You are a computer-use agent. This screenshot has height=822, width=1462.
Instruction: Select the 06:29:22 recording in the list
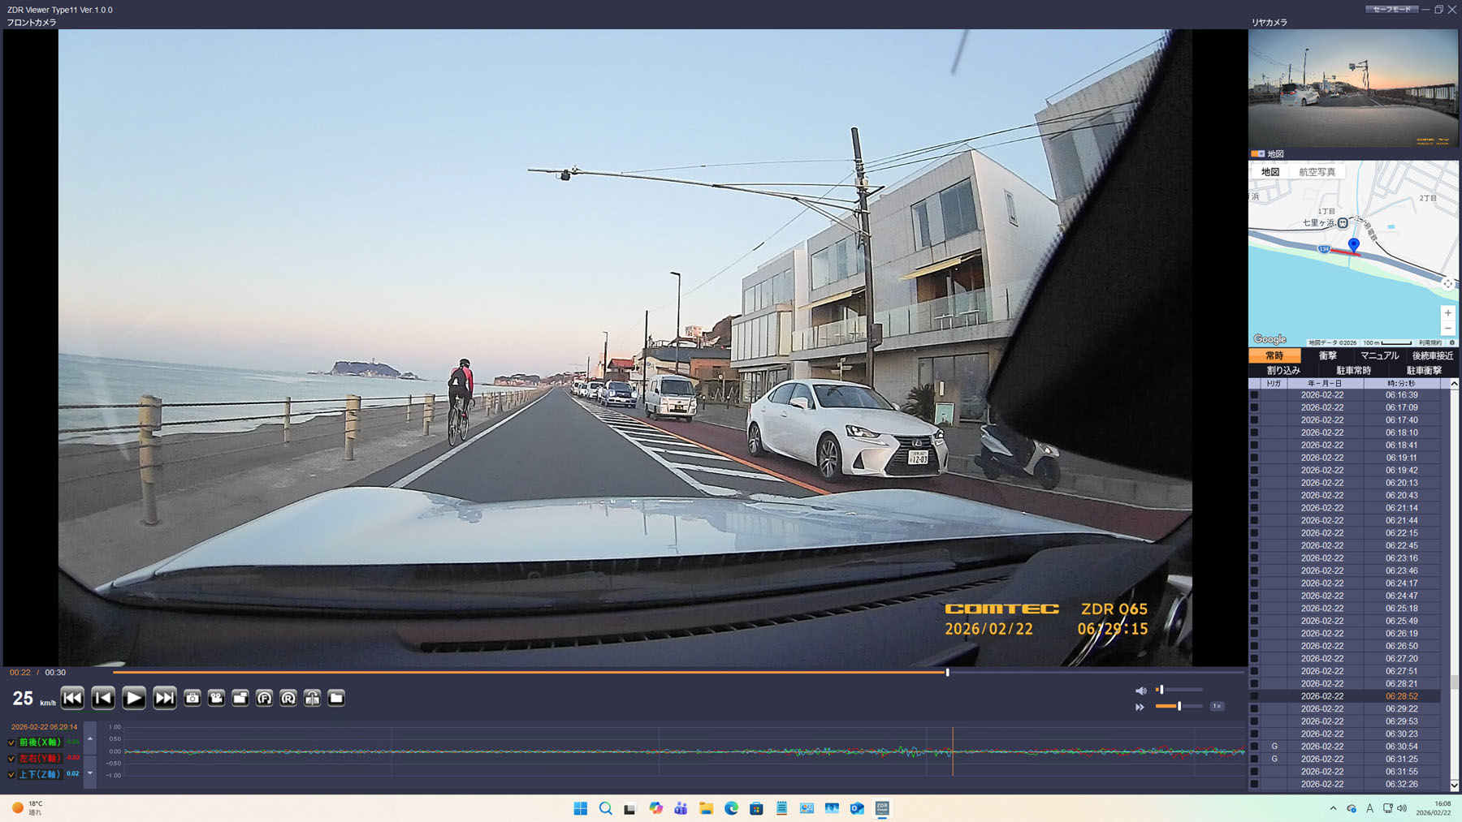(1401, 708)
